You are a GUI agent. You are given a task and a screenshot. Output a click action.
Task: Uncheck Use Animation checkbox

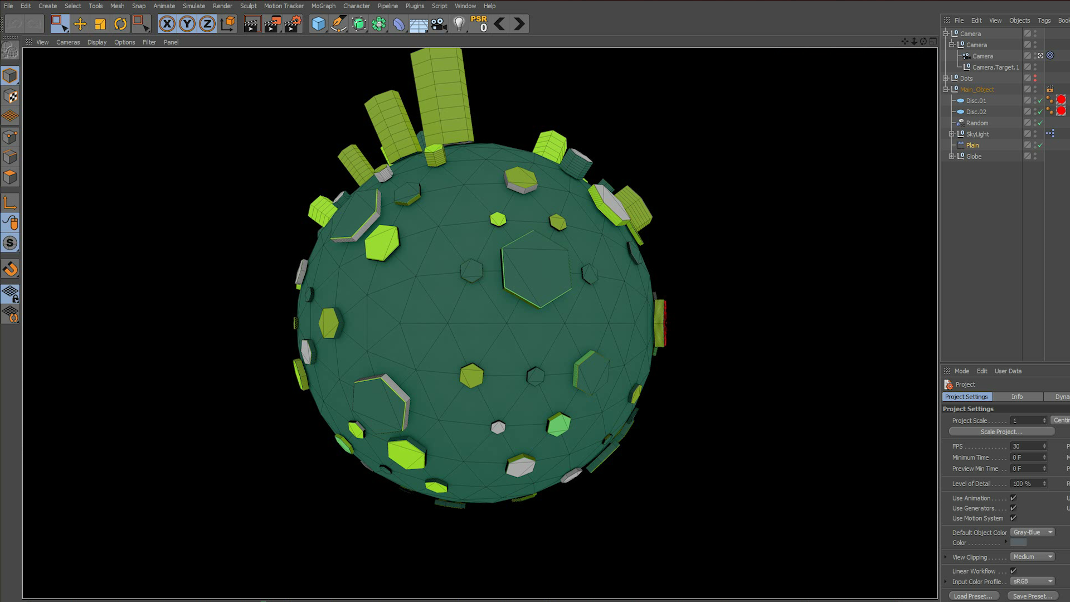[1013, 498]
